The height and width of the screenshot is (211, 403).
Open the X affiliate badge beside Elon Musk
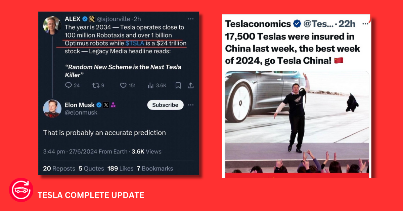pyautogui.click(x=106, y=105)
